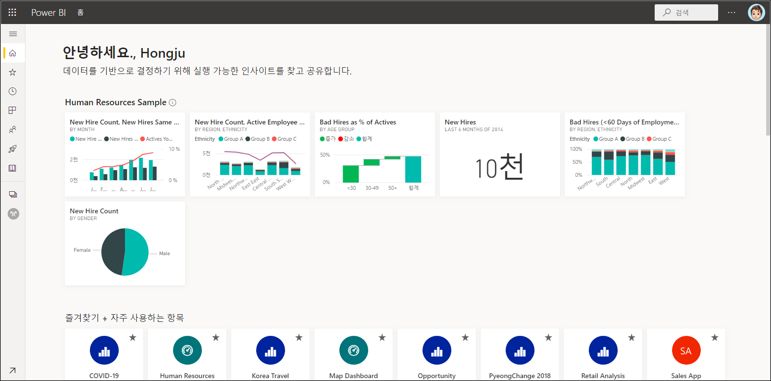771x381 pixels.
Task: Click the Opportunity item name
Action: coord(437,376)
